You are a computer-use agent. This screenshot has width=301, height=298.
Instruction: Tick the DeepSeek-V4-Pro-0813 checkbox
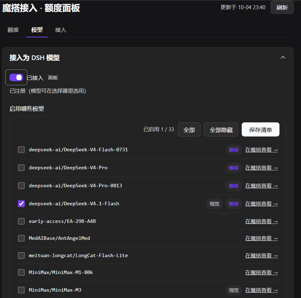(21, 186)
